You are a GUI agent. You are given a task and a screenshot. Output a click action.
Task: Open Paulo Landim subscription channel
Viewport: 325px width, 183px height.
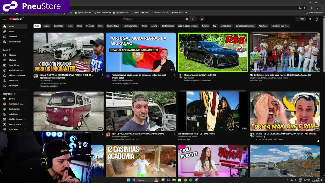pyautogui.click(x=14, y=109)
